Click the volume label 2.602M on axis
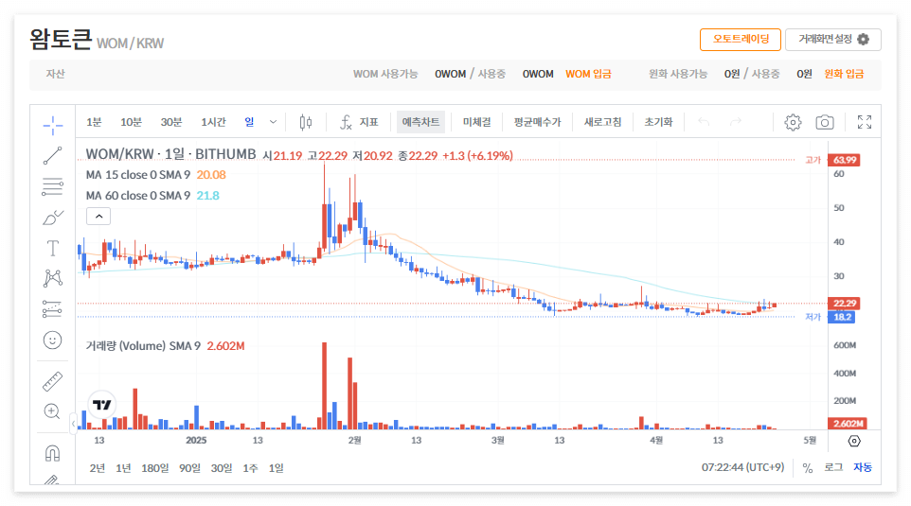The image size is (911, 506). click(848, 424)
